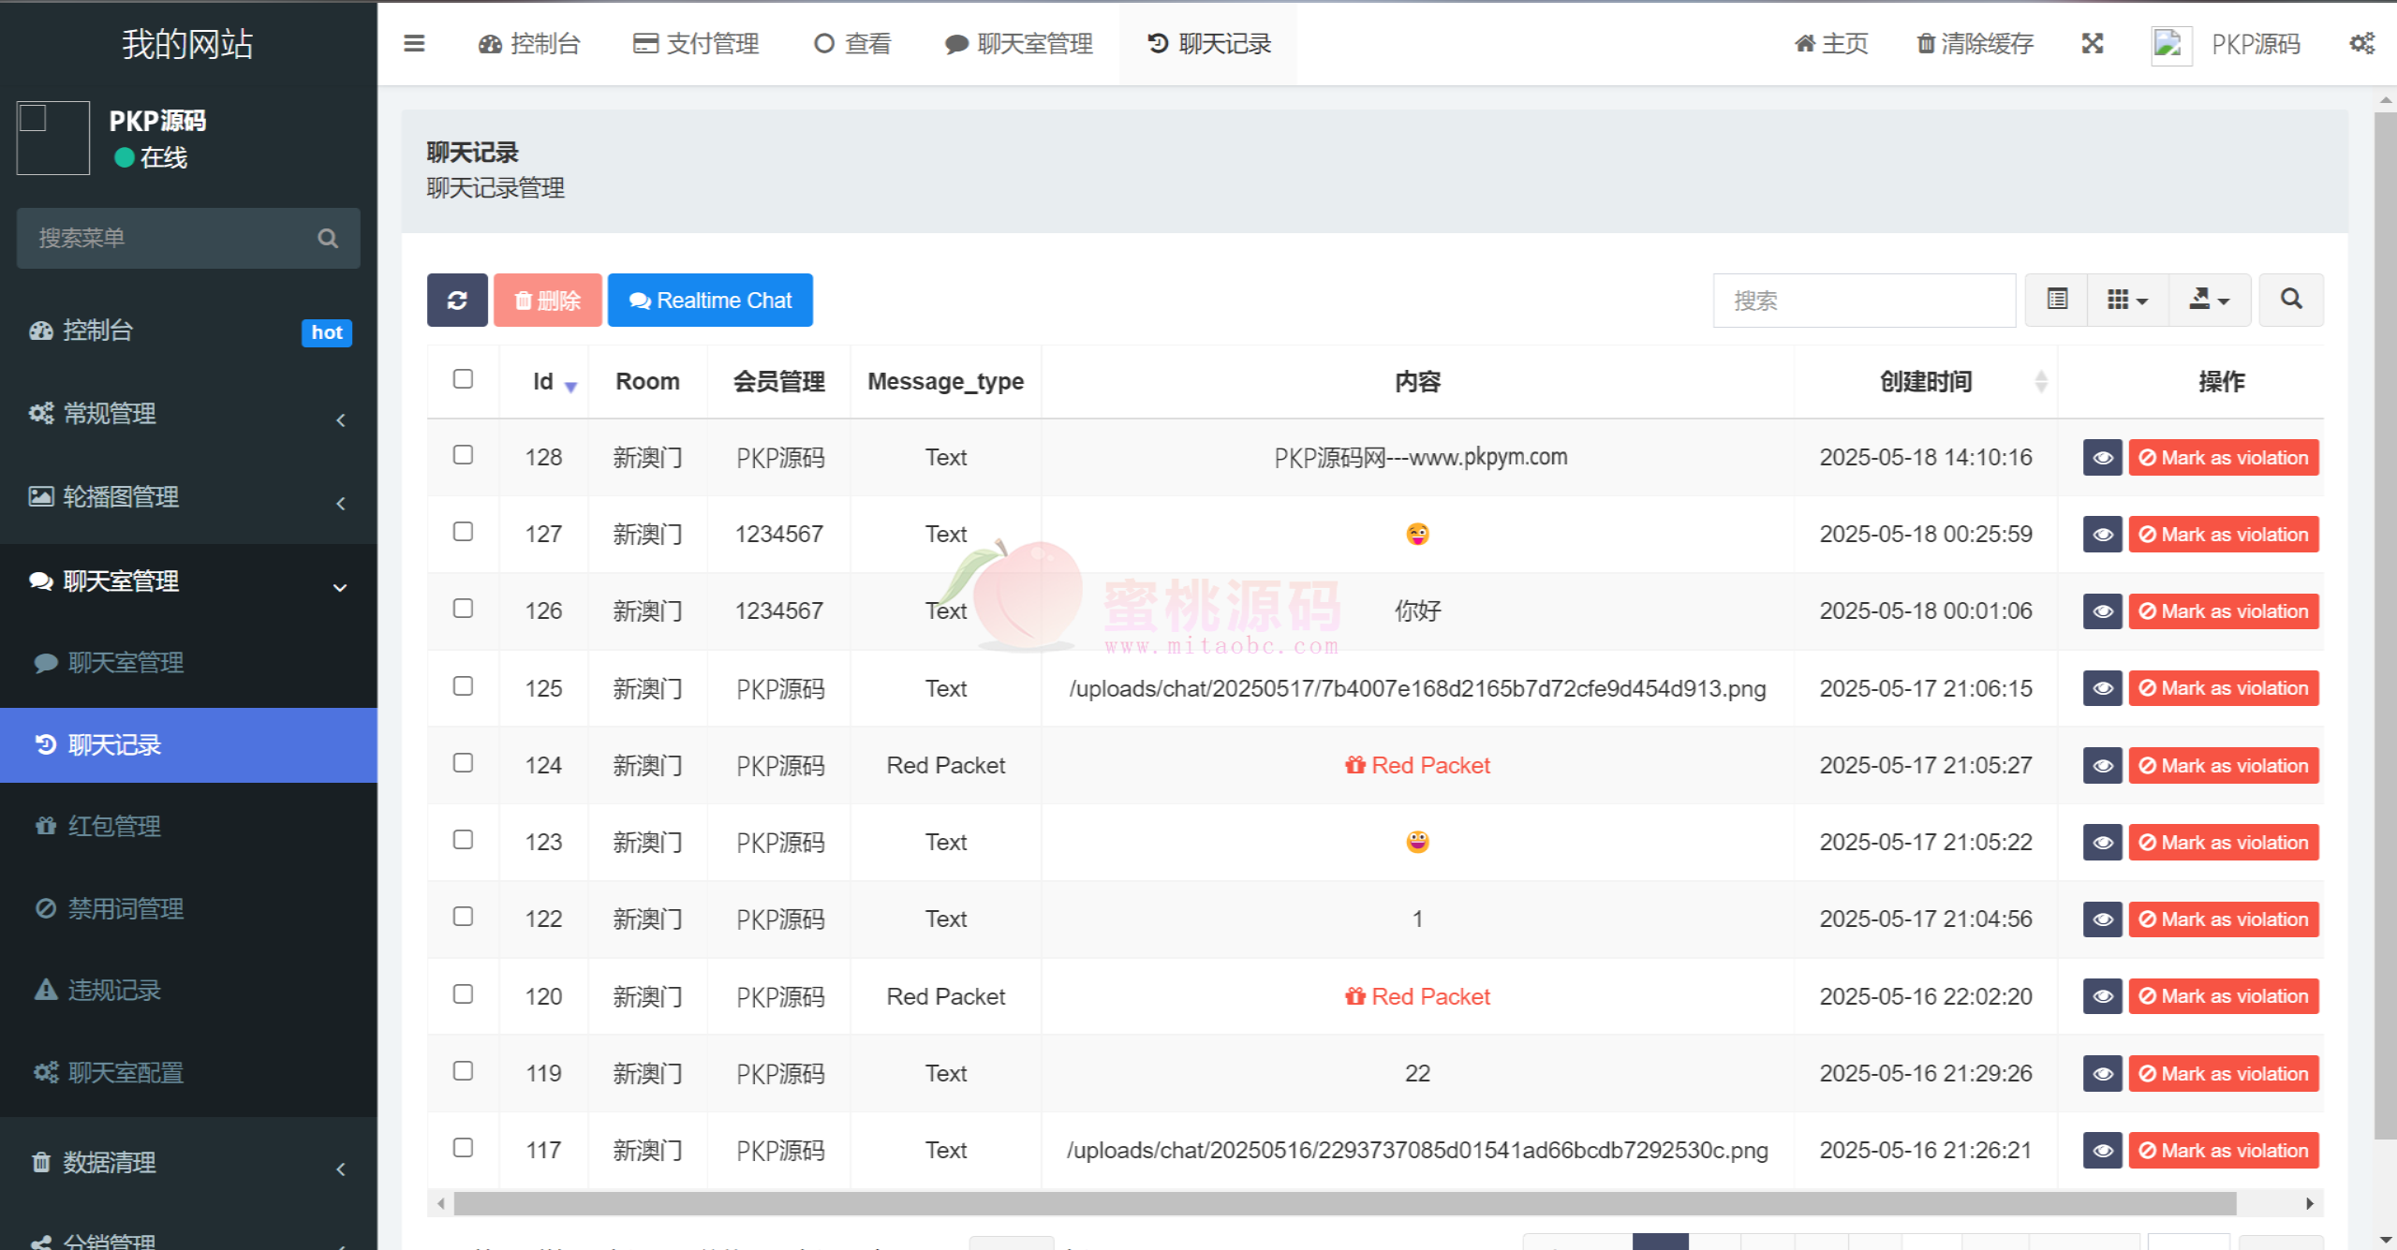Switch to the 支付管理 top tab
This screenshot has width=2397, height=1250.
[x=696, y=43]
